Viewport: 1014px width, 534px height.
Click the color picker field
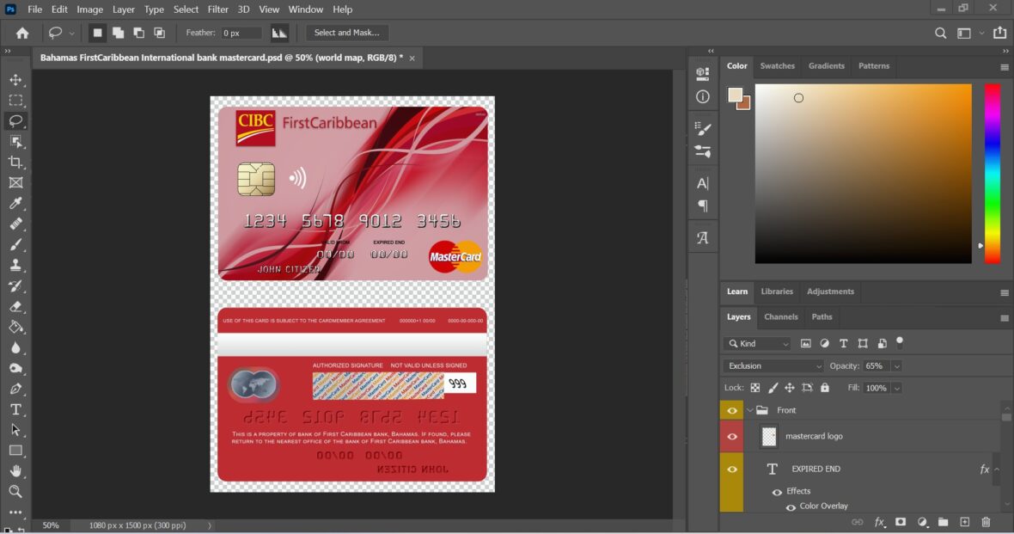(863, 174)
